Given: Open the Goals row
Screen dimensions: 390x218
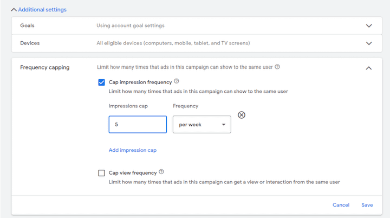Looking at the screenshot, I should click(x=197, y=25).
